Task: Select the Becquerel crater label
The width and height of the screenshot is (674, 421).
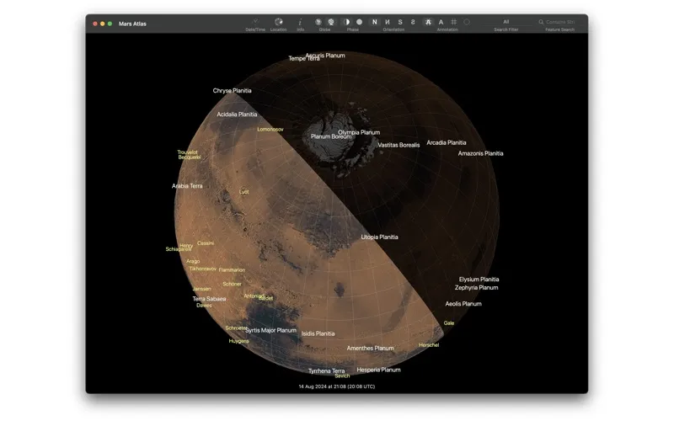Action: coord(190,157)
